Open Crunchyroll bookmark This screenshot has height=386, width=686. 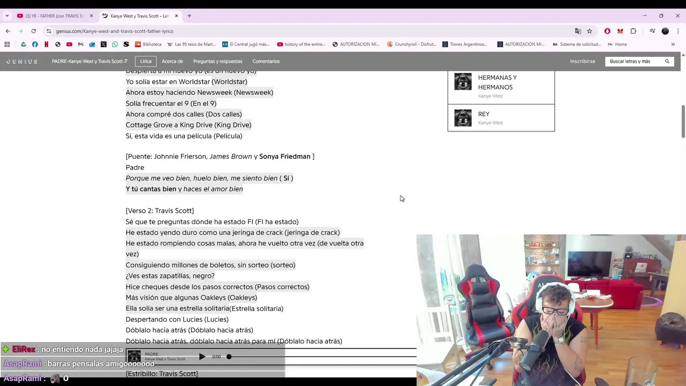pyautogui.click(x=412, y=44)
